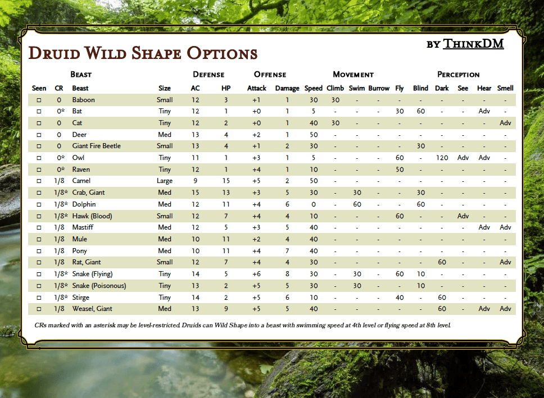544x398 pixels.
Task: Mark Cat as seen
Action: [x=38, y=123]
